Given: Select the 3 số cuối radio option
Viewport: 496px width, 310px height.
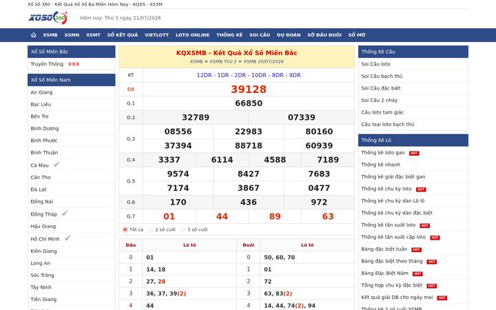Looking at the screenshot, I should [183, 229].
